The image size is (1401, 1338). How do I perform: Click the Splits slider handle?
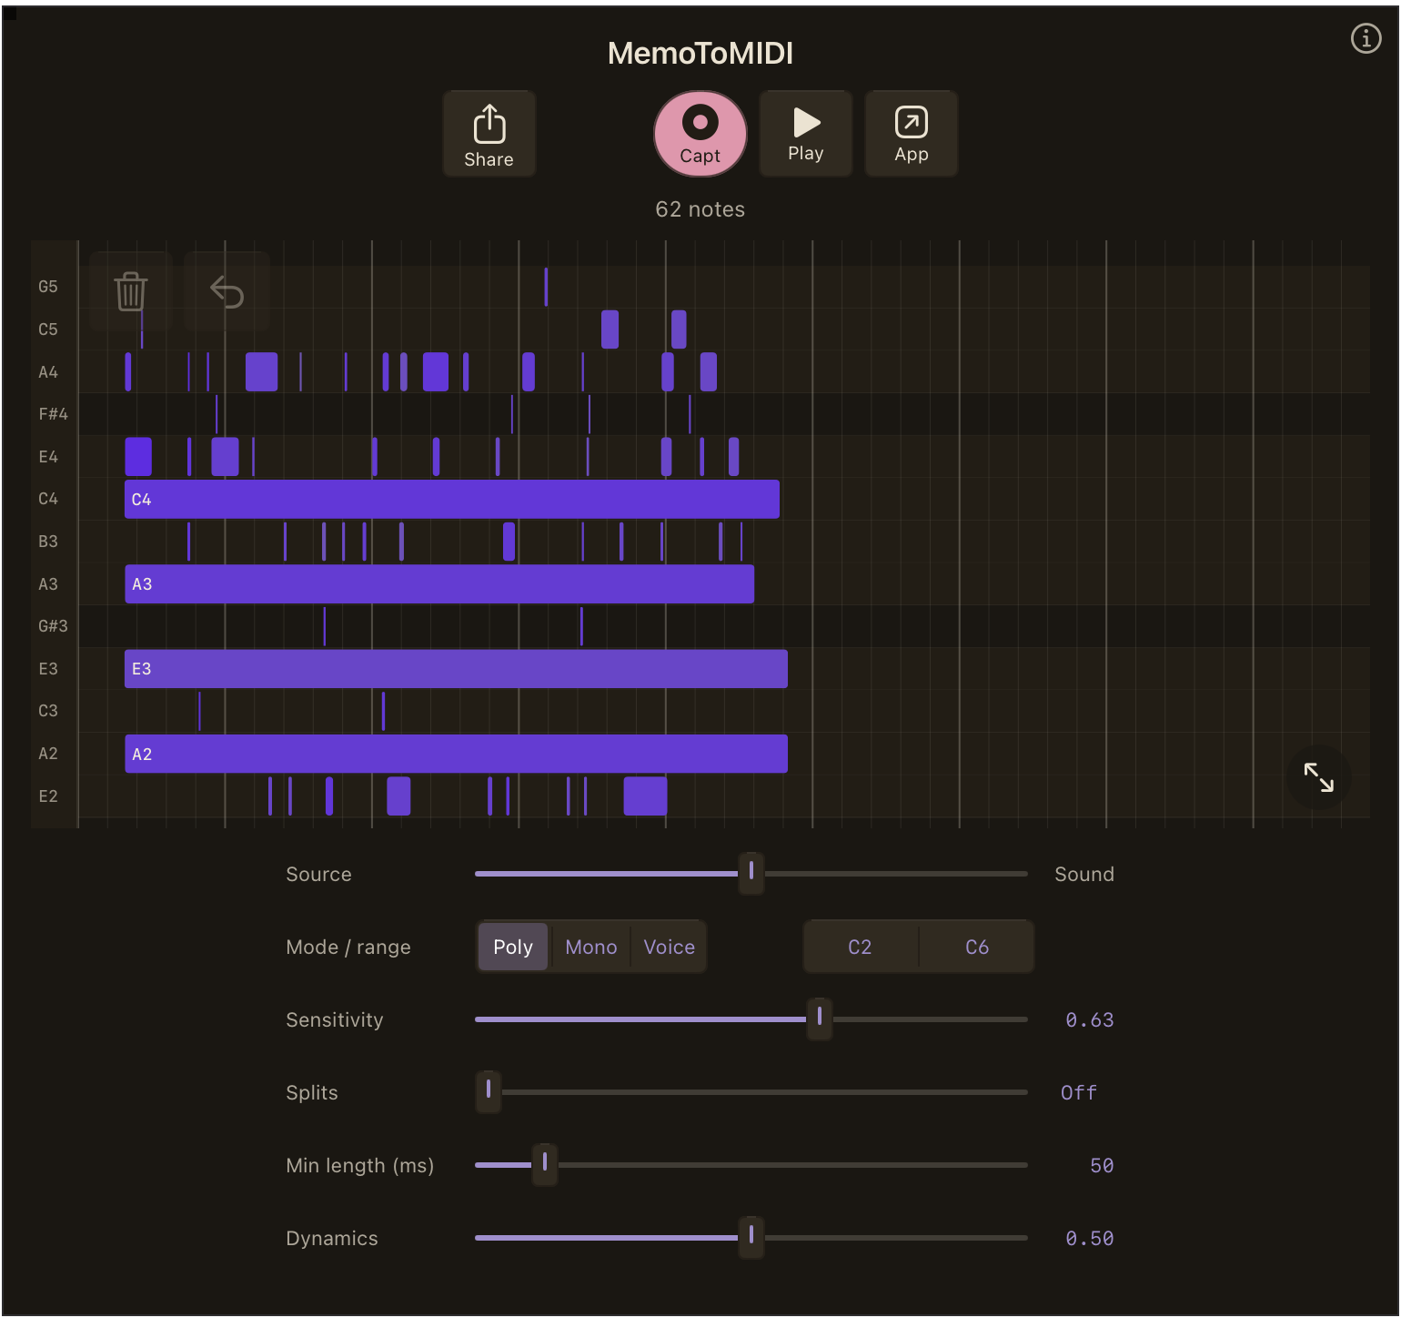pos(489,1091)
